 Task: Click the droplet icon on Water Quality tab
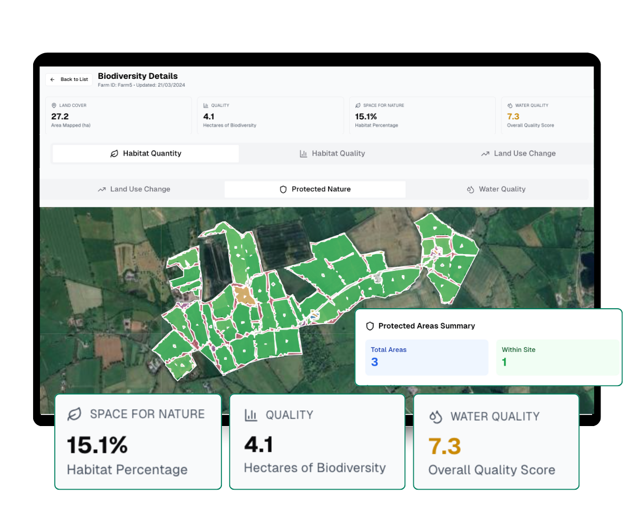(471, 189)
